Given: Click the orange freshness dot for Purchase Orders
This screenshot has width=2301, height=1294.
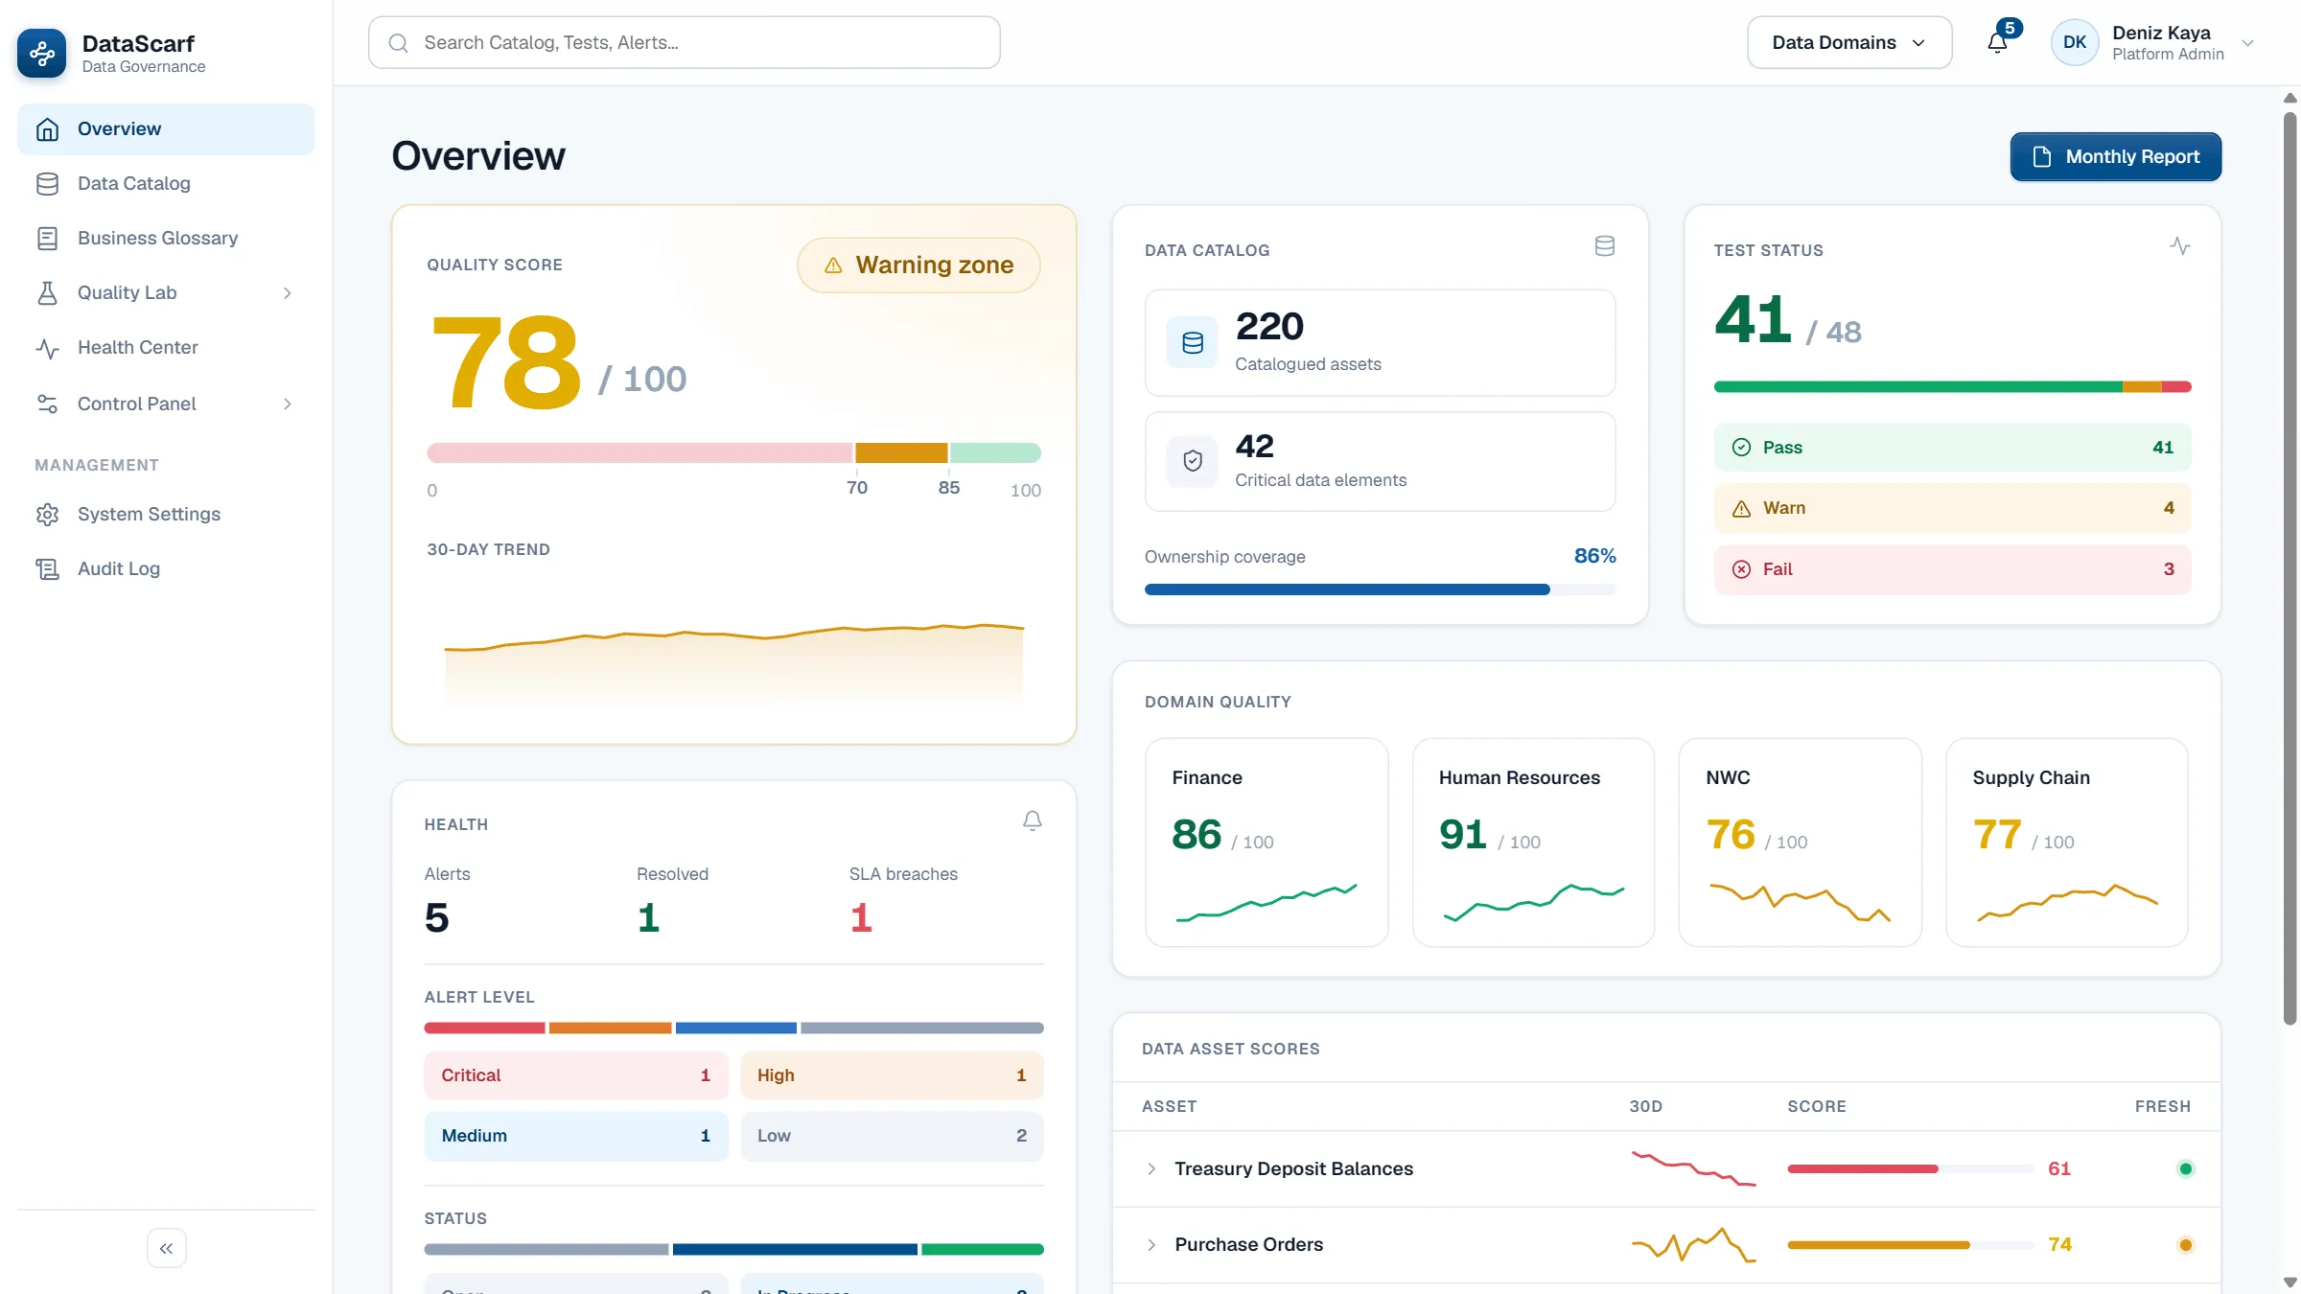Looking at the screenshot, I should (2186, 1245).
